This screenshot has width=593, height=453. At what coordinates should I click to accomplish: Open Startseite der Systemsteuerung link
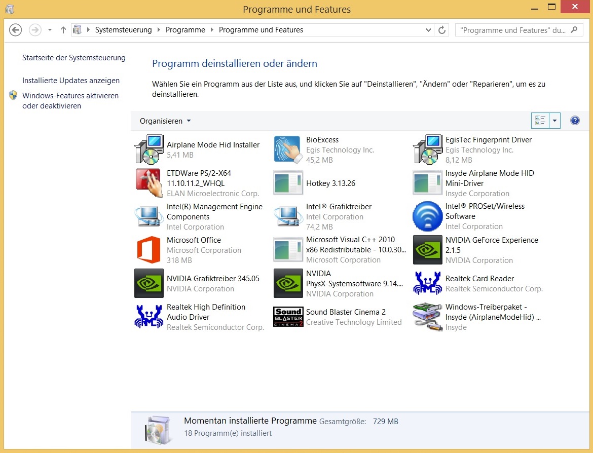74,58
